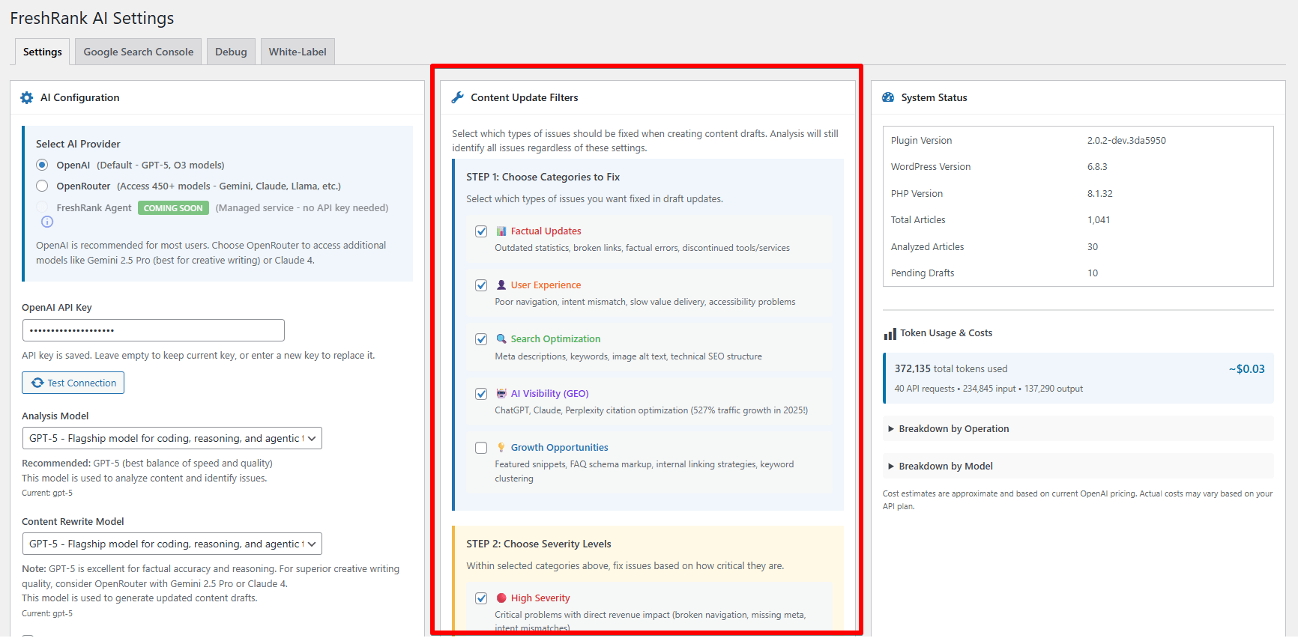Click the 372,135 total tokens used text
This screenshot has height=638, width=1298.
click(x=951, y=369)
